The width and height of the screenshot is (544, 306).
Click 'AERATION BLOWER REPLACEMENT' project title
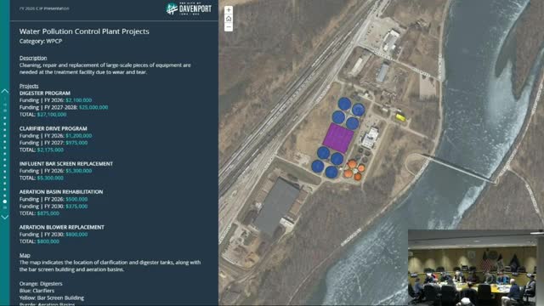(x=62, y=227)
